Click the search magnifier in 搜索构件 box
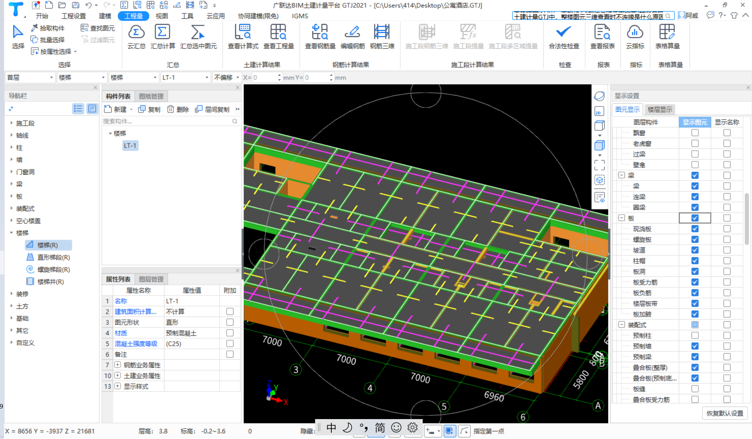752x439 pixels. point(235,121)
